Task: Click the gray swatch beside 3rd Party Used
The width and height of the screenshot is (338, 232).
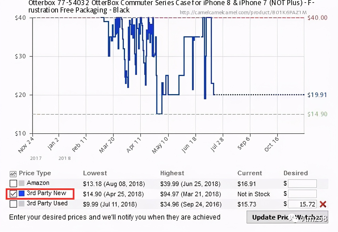Action: (x=22, y=204)
